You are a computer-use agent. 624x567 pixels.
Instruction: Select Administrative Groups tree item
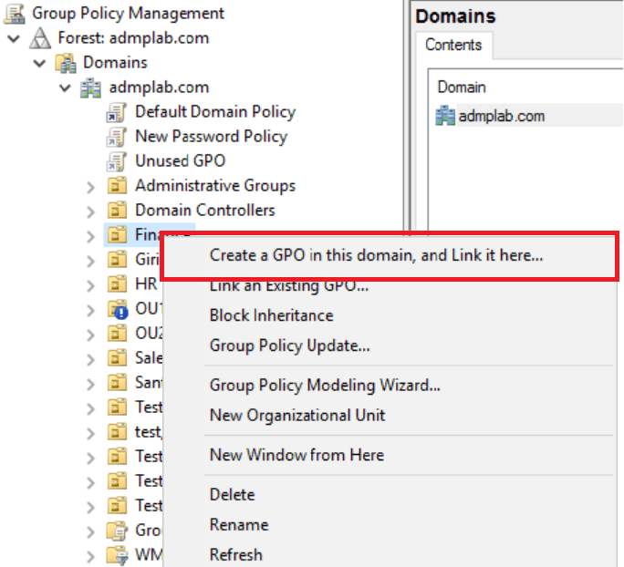(x=215, y=186)
